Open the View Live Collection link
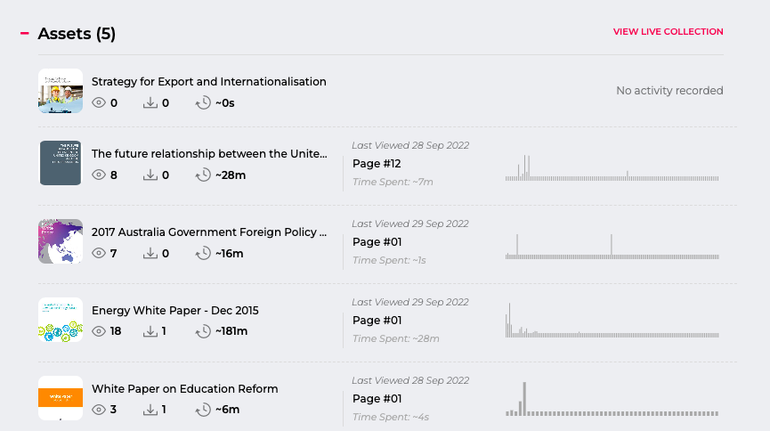770x431 pixels. pyautogui.click(x=668, y=31)
